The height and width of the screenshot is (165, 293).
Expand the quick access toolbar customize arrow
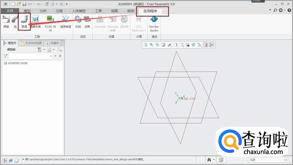pyautogui.click(x=67, y=4)
